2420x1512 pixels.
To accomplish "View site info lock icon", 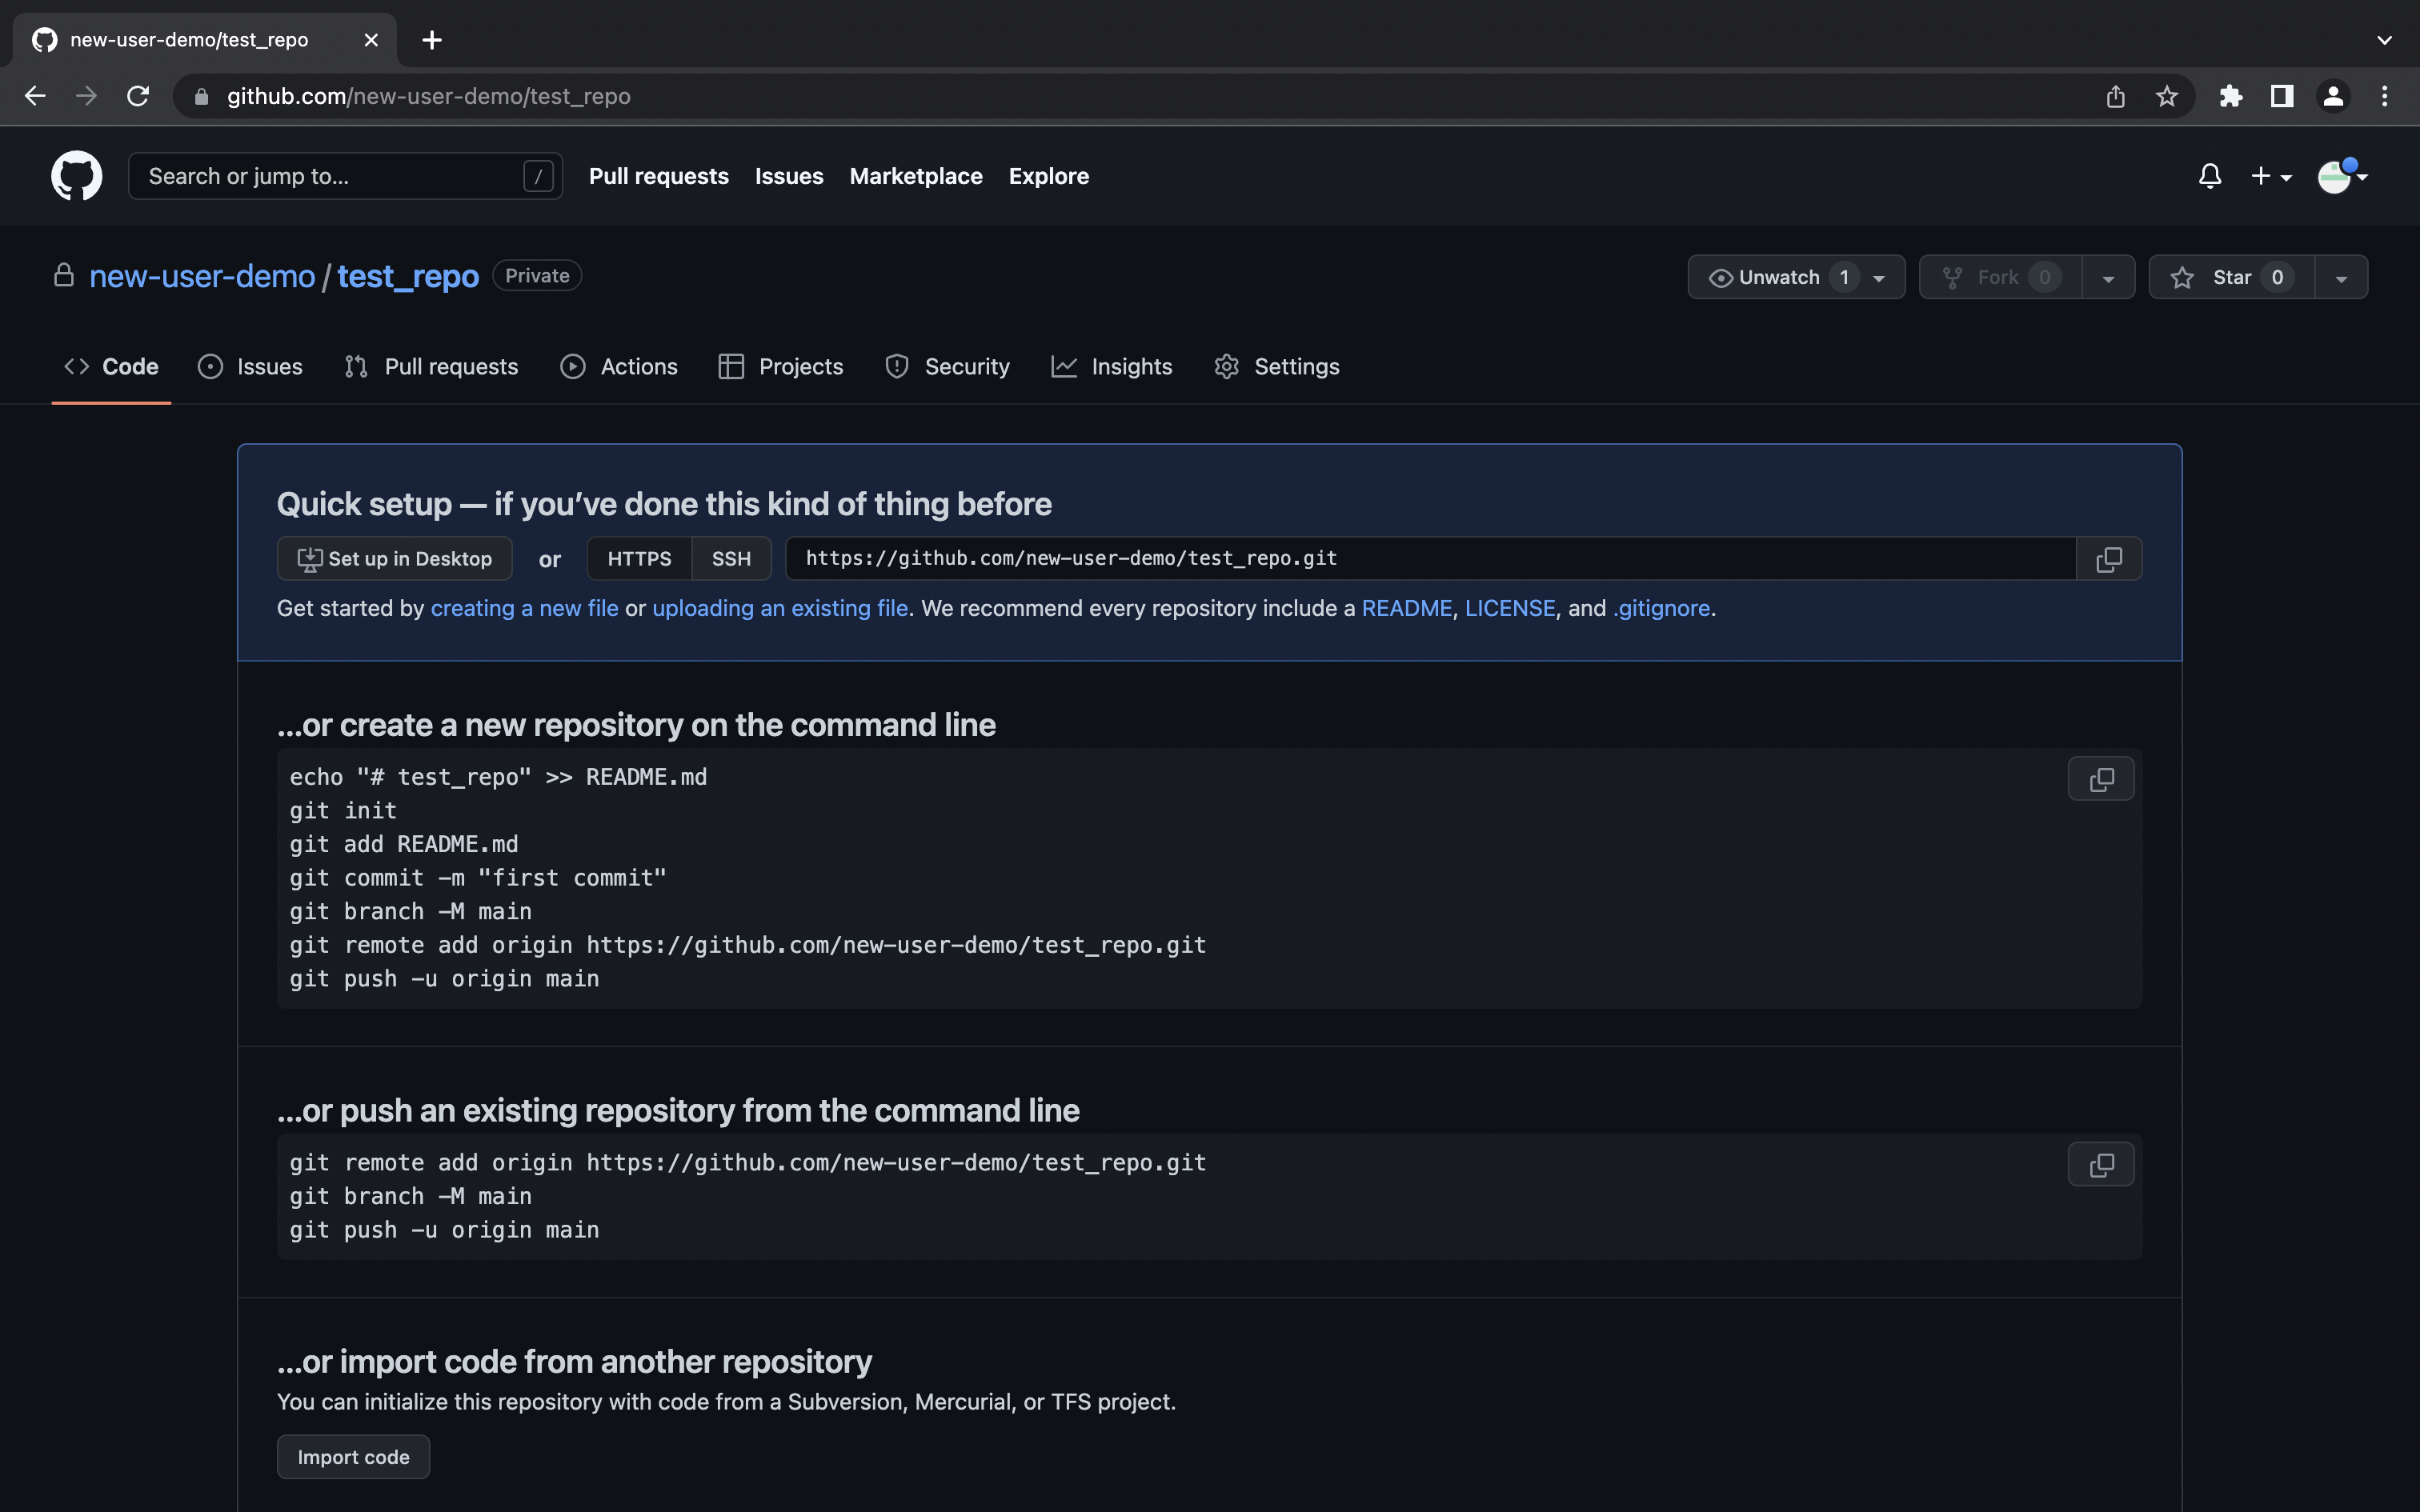I will point(201,96).
